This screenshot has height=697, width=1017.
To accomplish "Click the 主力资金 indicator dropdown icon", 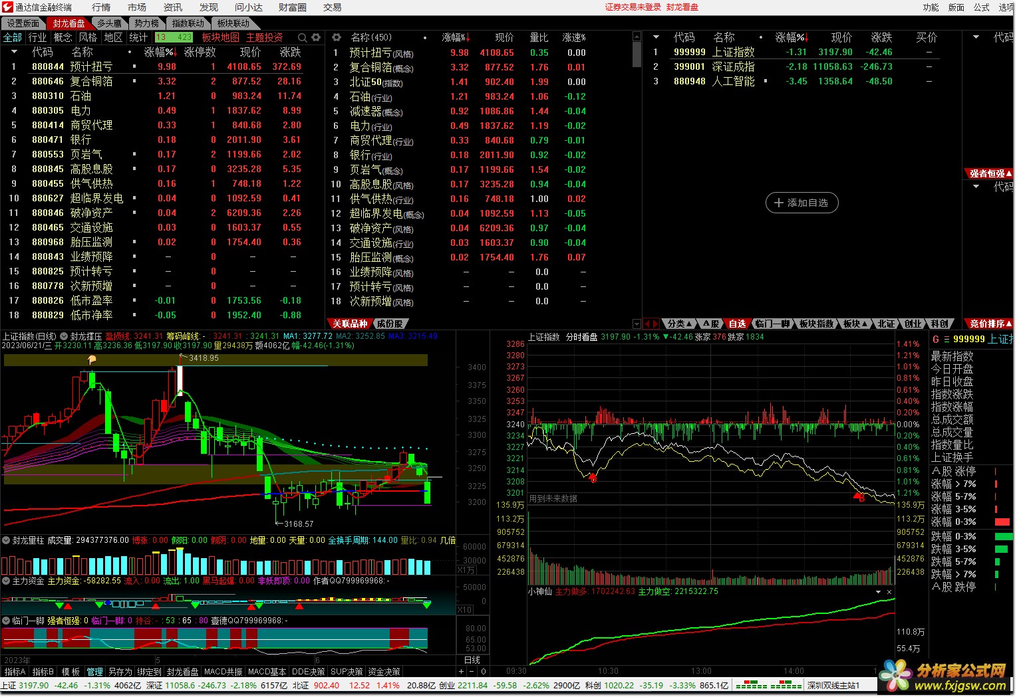I will click(x=6, y=581).
